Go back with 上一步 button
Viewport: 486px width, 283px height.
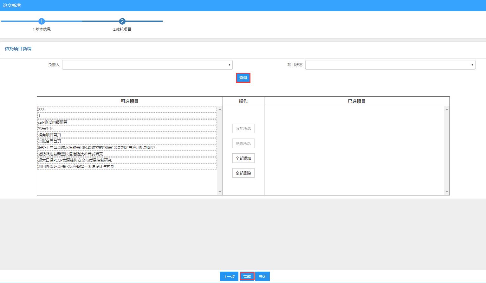click(229, 277)
